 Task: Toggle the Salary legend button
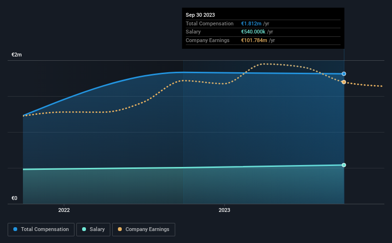point(93,230)
